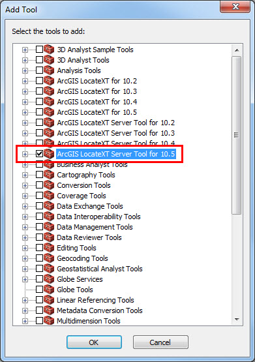Click the scrollbar down arrow
This screenshot has width=255, height=362.
coord(237,320)
